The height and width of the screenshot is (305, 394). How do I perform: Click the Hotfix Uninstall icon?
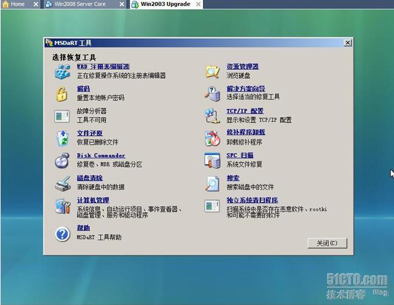click(x=212, y=138)
